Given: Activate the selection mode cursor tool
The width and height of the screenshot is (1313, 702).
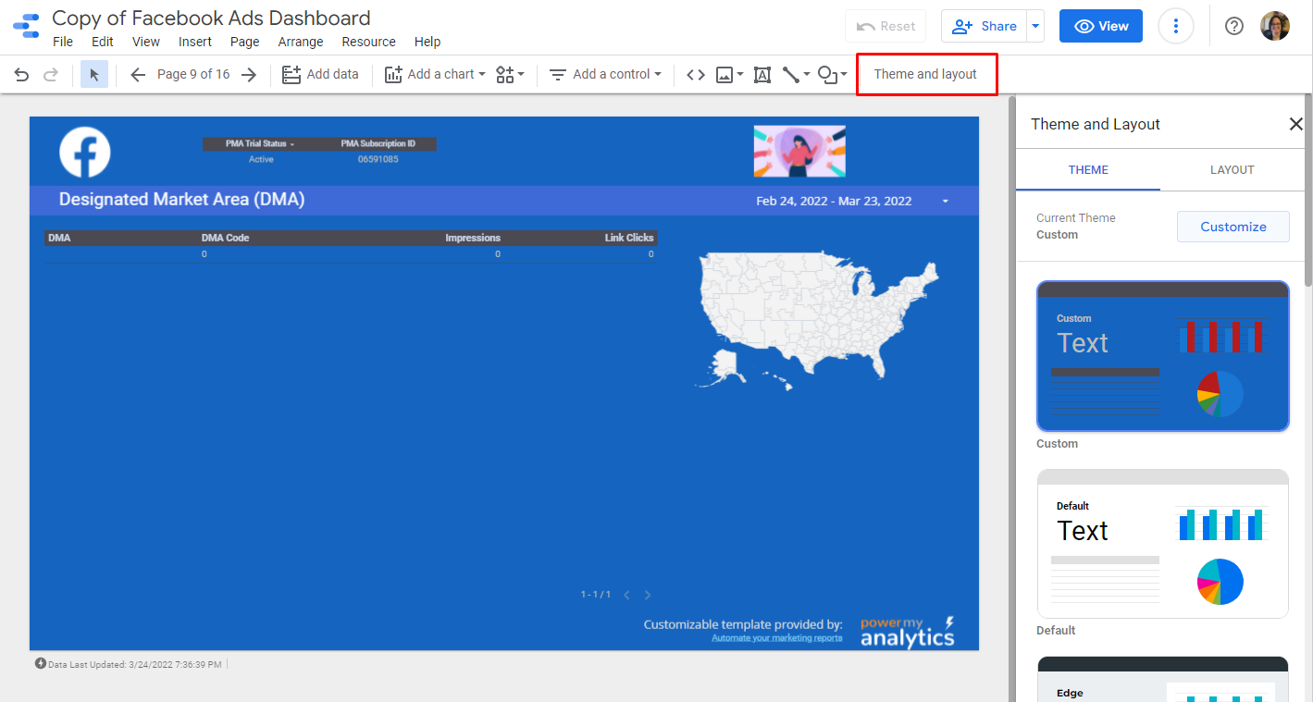Looking at the screenshot, I should (x=94, y=75).
